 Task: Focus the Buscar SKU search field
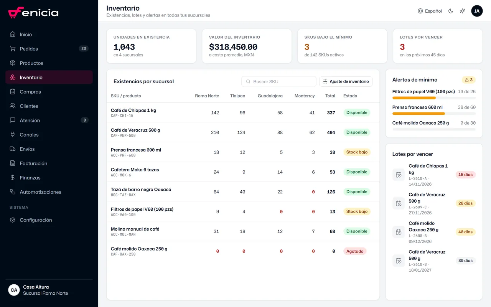pyautogui.click(x=279, y=81)
